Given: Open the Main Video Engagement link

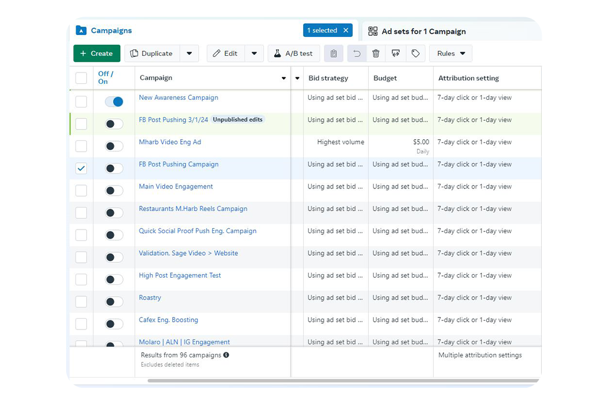Looking at the screenshot, I should tap(176, 186).
